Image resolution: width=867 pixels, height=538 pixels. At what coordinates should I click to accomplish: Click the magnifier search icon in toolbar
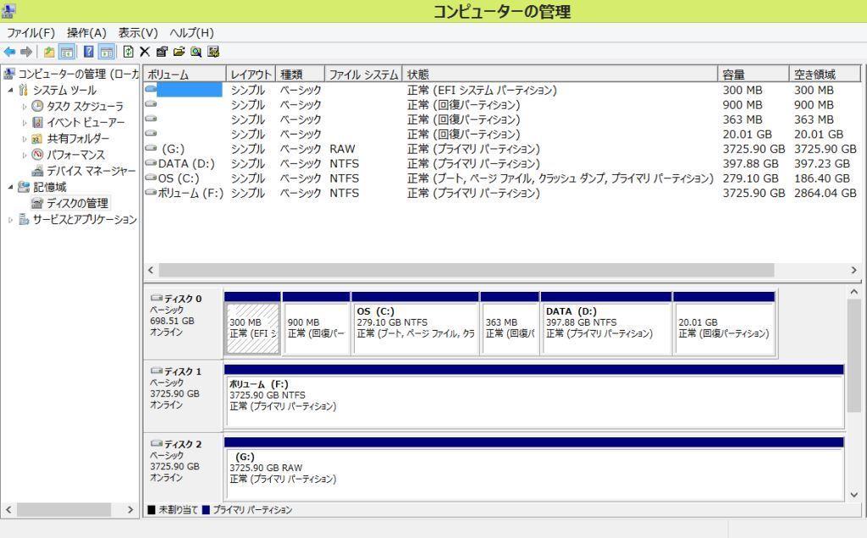196,52
